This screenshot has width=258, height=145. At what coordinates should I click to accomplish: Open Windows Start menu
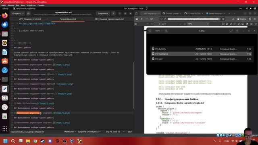(5, 141)
